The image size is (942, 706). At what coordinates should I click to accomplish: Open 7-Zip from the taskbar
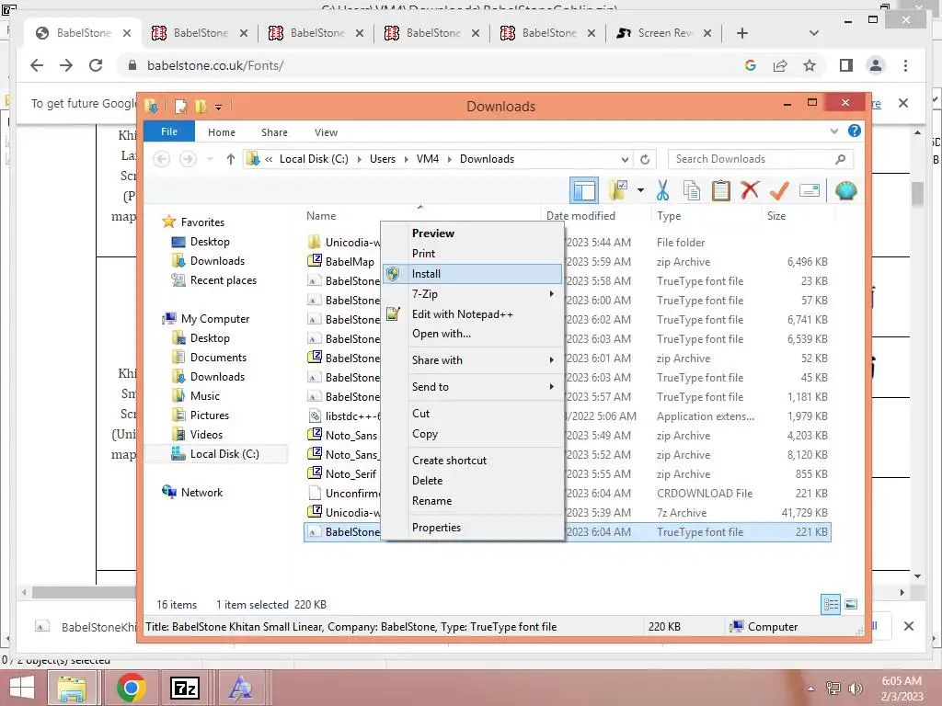pos(184,688)
